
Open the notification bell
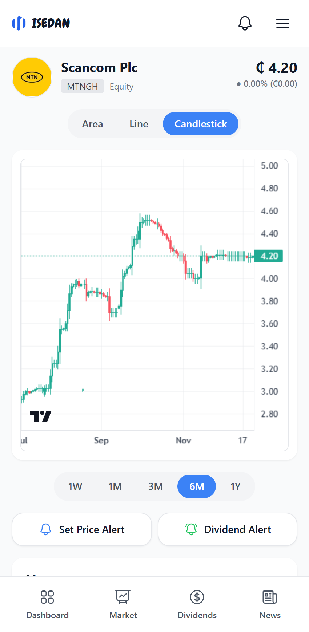click(x=245, y=23)
